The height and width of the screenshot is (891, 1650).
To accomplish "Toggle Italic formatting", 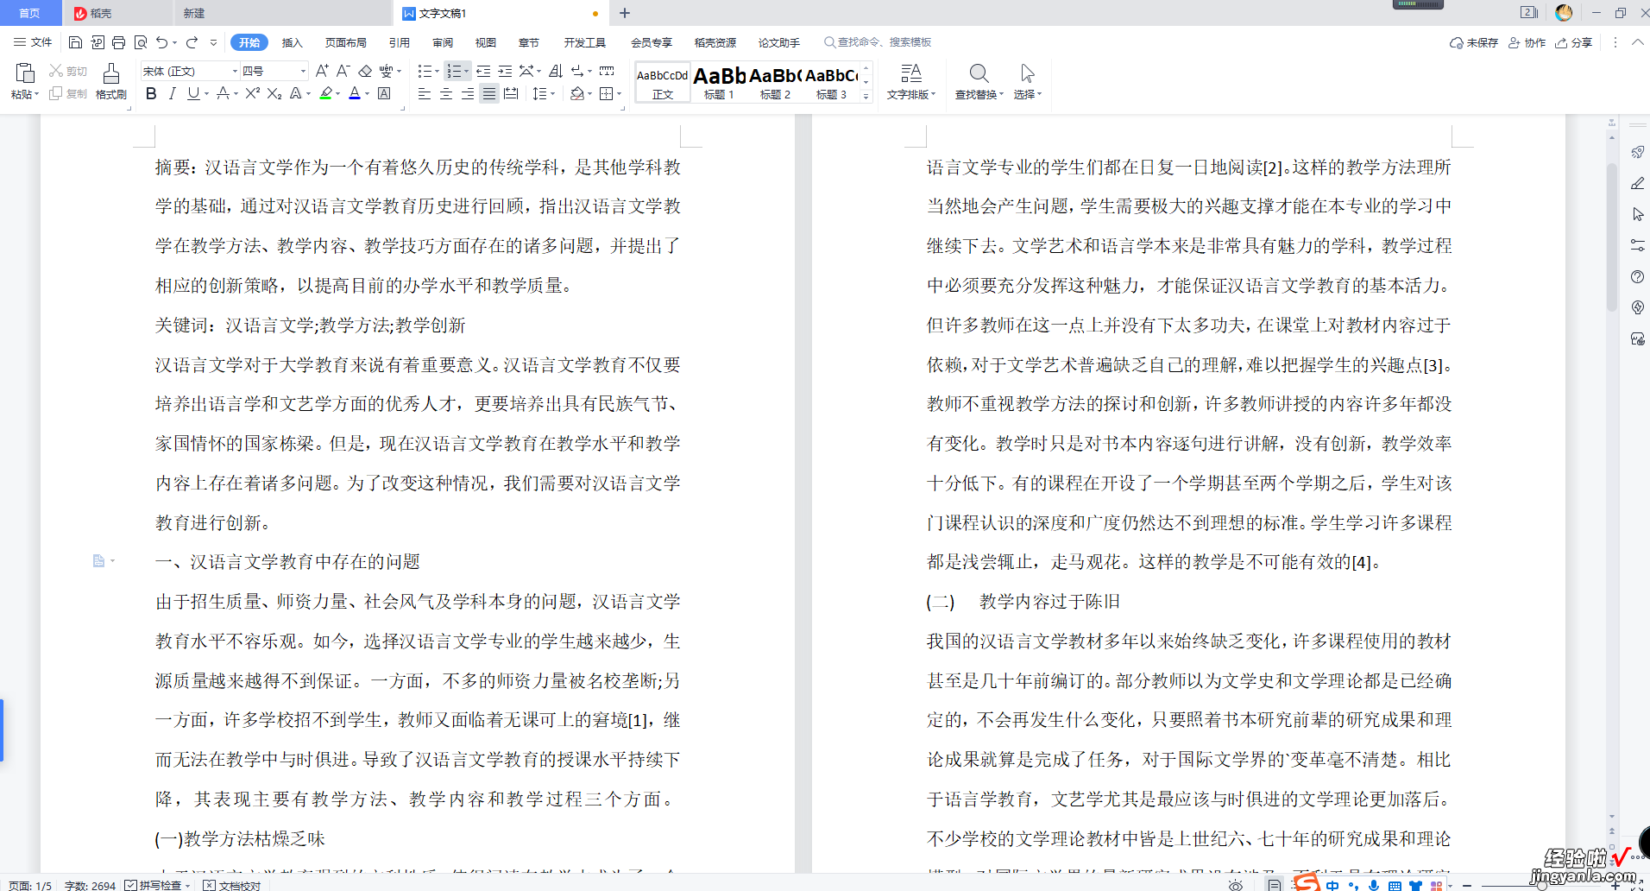I will [x=172, y=93].
